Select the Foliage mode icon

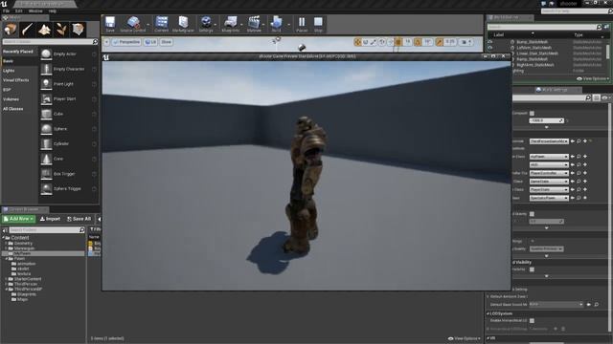point(61,30)
